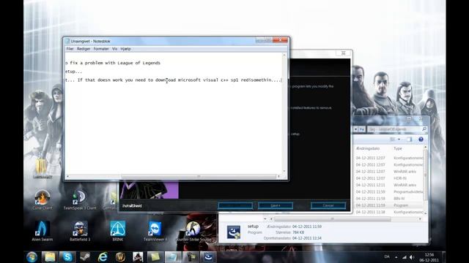Image resolution: width=469 pixels, height=263 pixels.
Task: Click the Explorer address bar refresh button
Action: pyautogui.click(x=362, y=129)
